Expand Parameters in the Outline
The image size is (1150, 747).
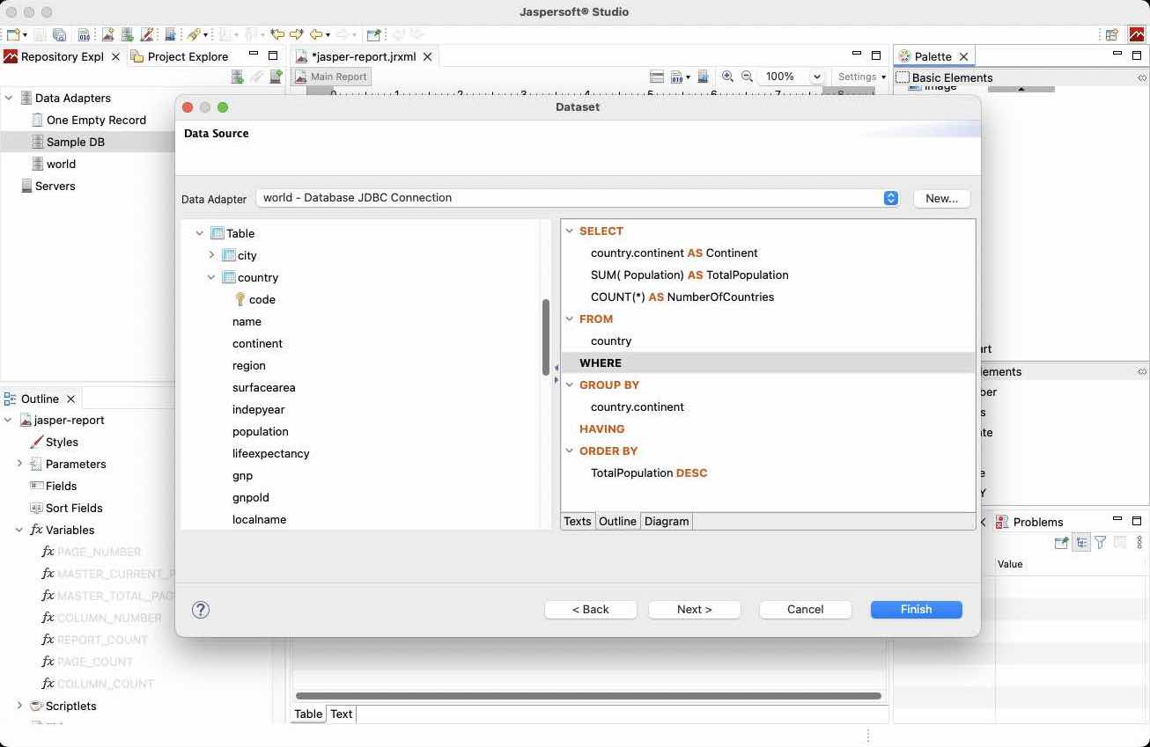(x=19, y=464)
